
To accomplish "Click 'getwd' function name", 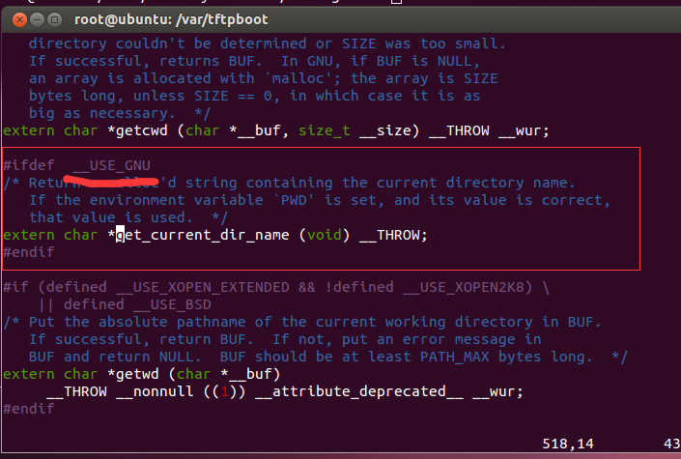I will coord(137,374).
